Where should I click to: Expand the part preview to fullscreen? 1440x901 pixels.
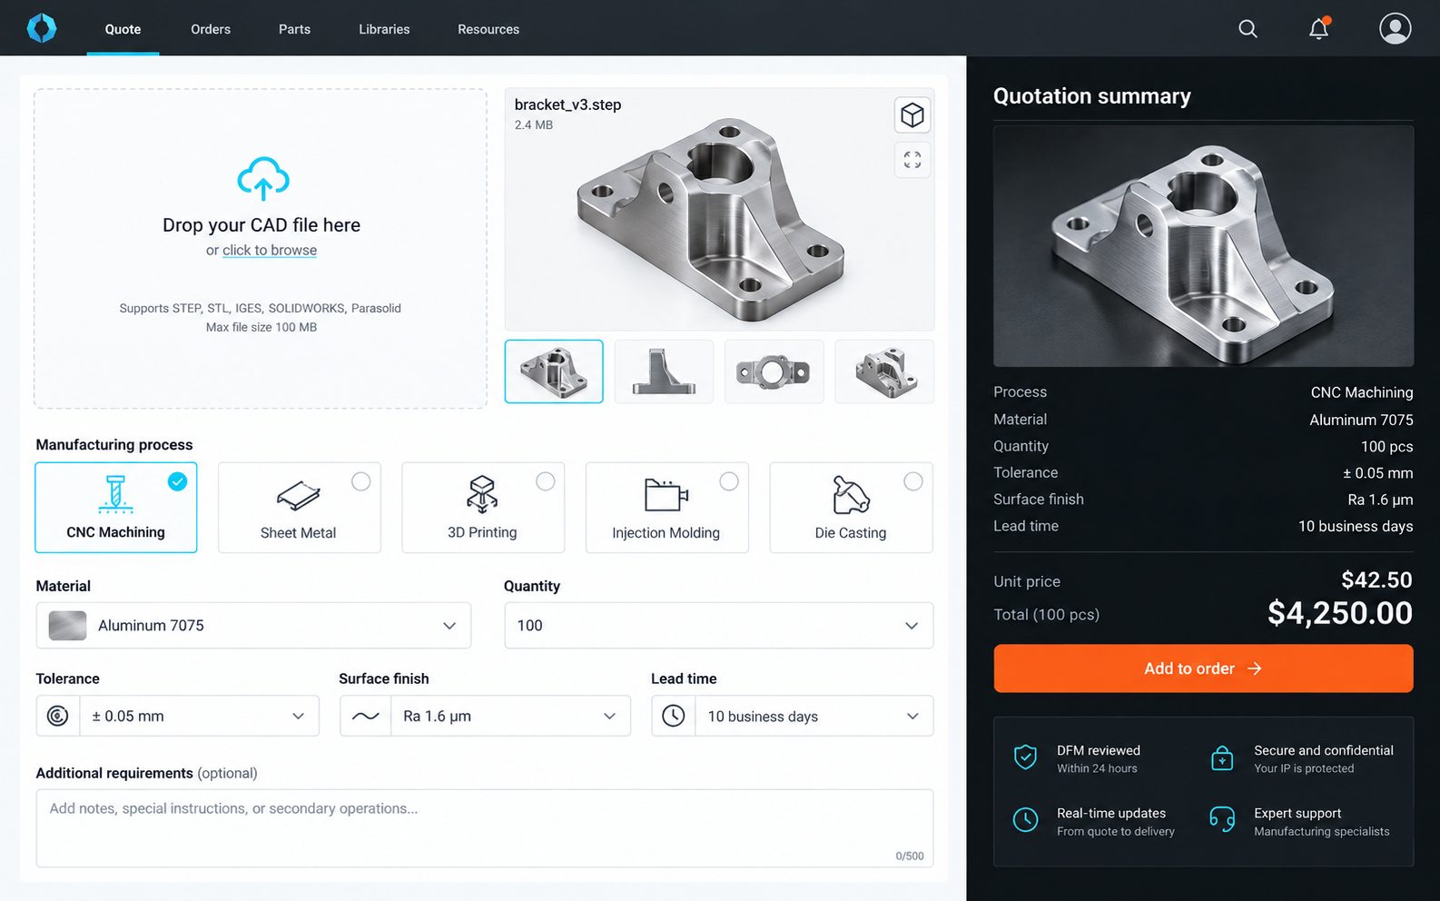click(x=912, y=160)
